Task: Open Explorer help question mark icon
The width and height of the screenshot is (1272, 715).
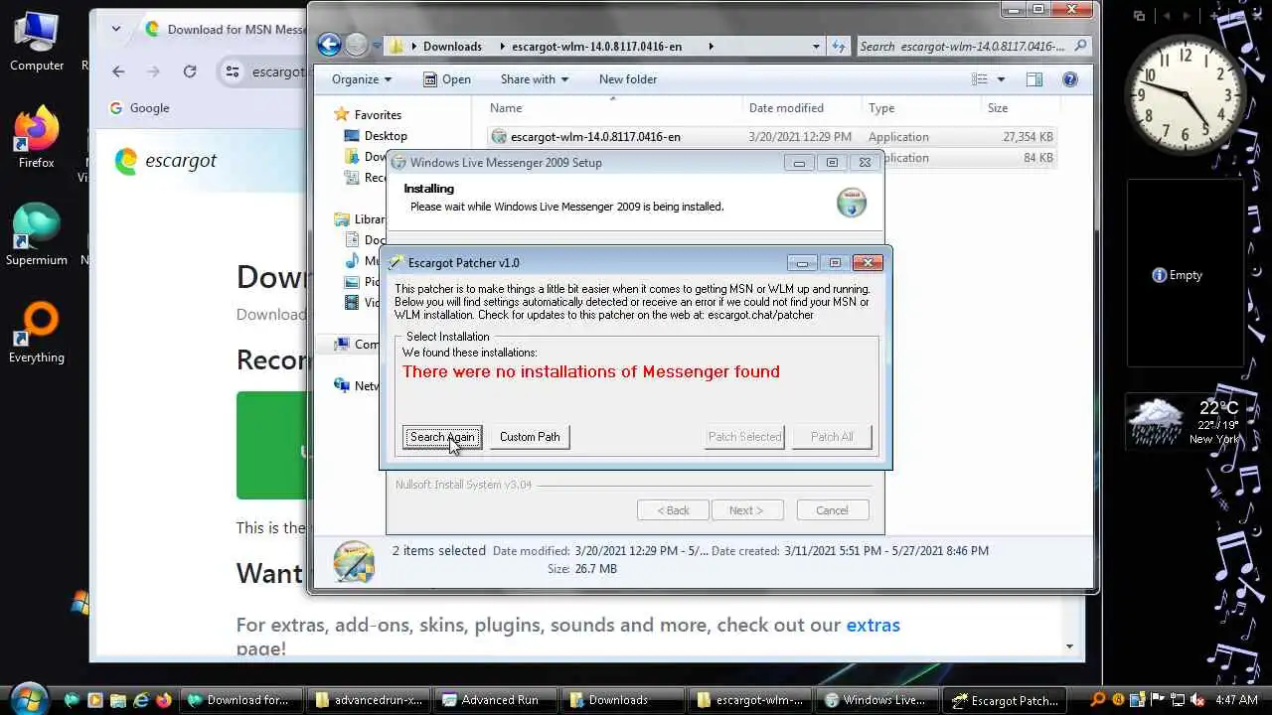Action: coord(1070,79)
